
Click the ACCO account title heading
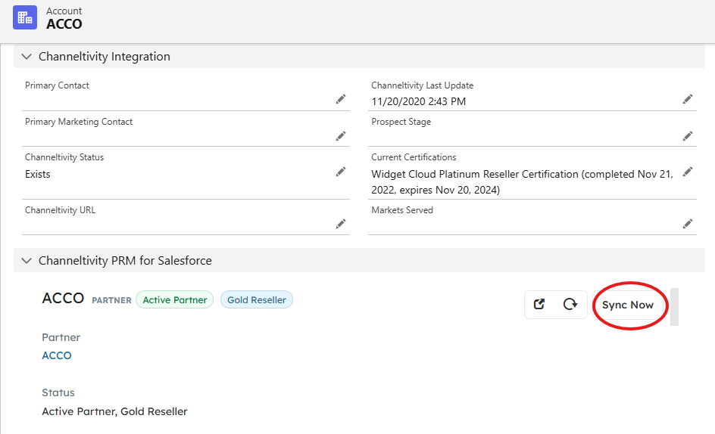click(x=64, y=24)
